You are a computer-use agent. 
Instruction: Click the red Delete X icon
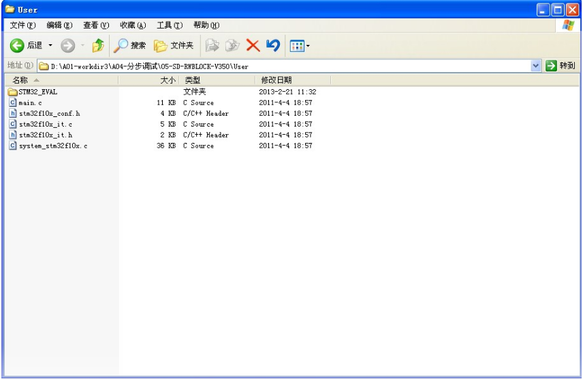[253, 46]
